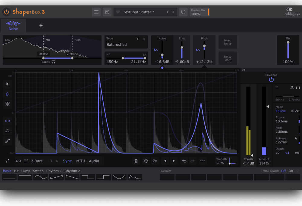Click the 364Hz band split handle
This screenshot has height=206, width=302.
click(43, 58)
